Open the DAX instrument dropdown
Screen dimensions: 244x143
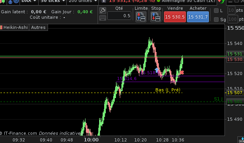coord(29,1)
